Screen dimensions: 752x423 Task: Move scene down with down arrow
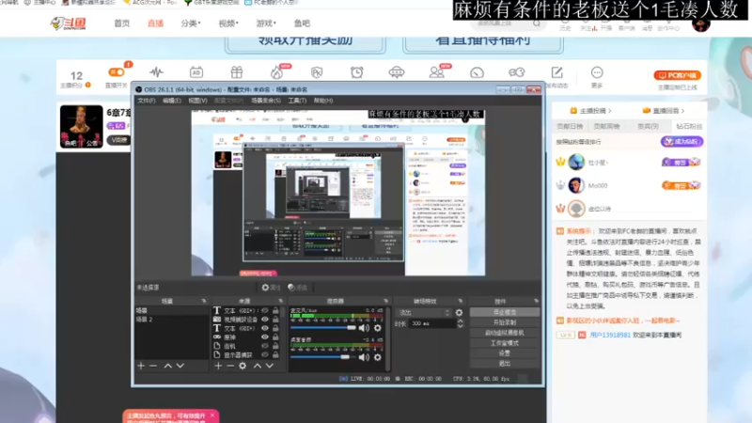tap(180, 366)
